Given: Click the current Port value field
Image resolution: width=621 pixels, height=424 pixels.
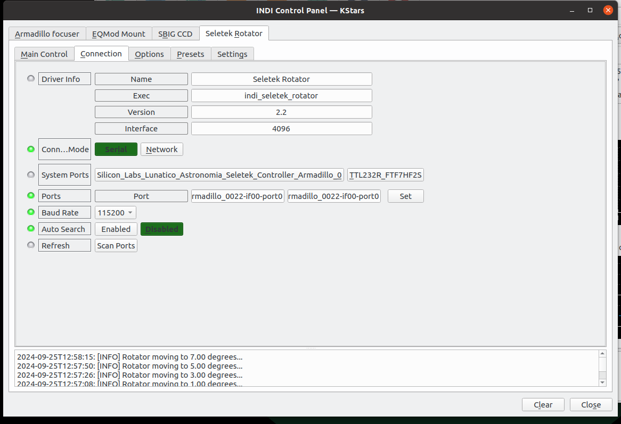Looking at the screenshot, I should (238, 196).
